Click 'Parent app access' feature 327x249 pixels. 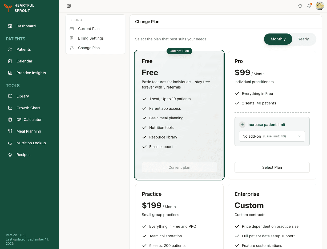[x=165, y=108]
